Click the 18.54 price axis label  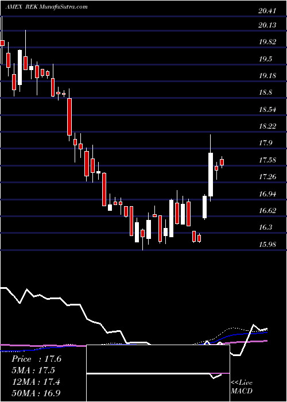point(268,110)
